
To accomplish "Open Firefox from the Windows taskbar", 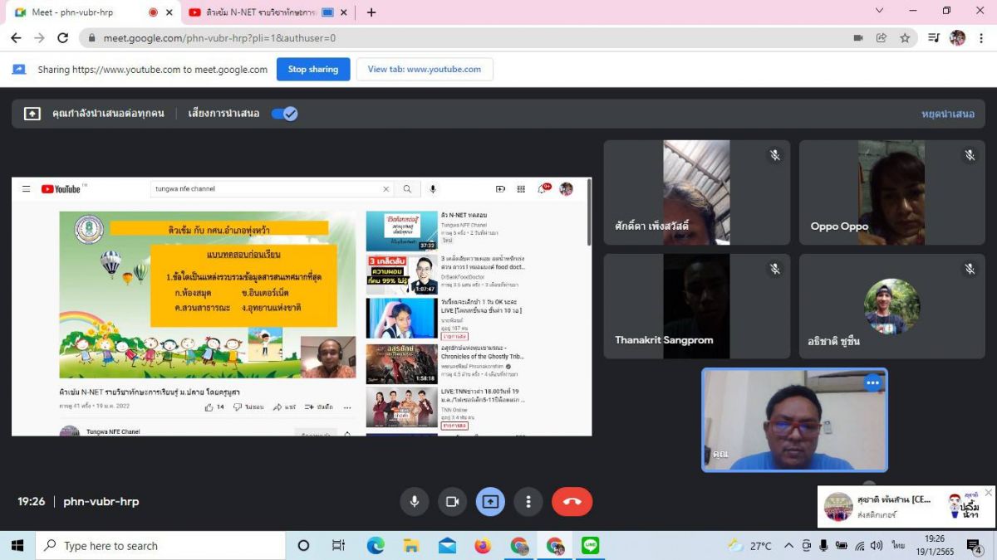I will [483, 545].
